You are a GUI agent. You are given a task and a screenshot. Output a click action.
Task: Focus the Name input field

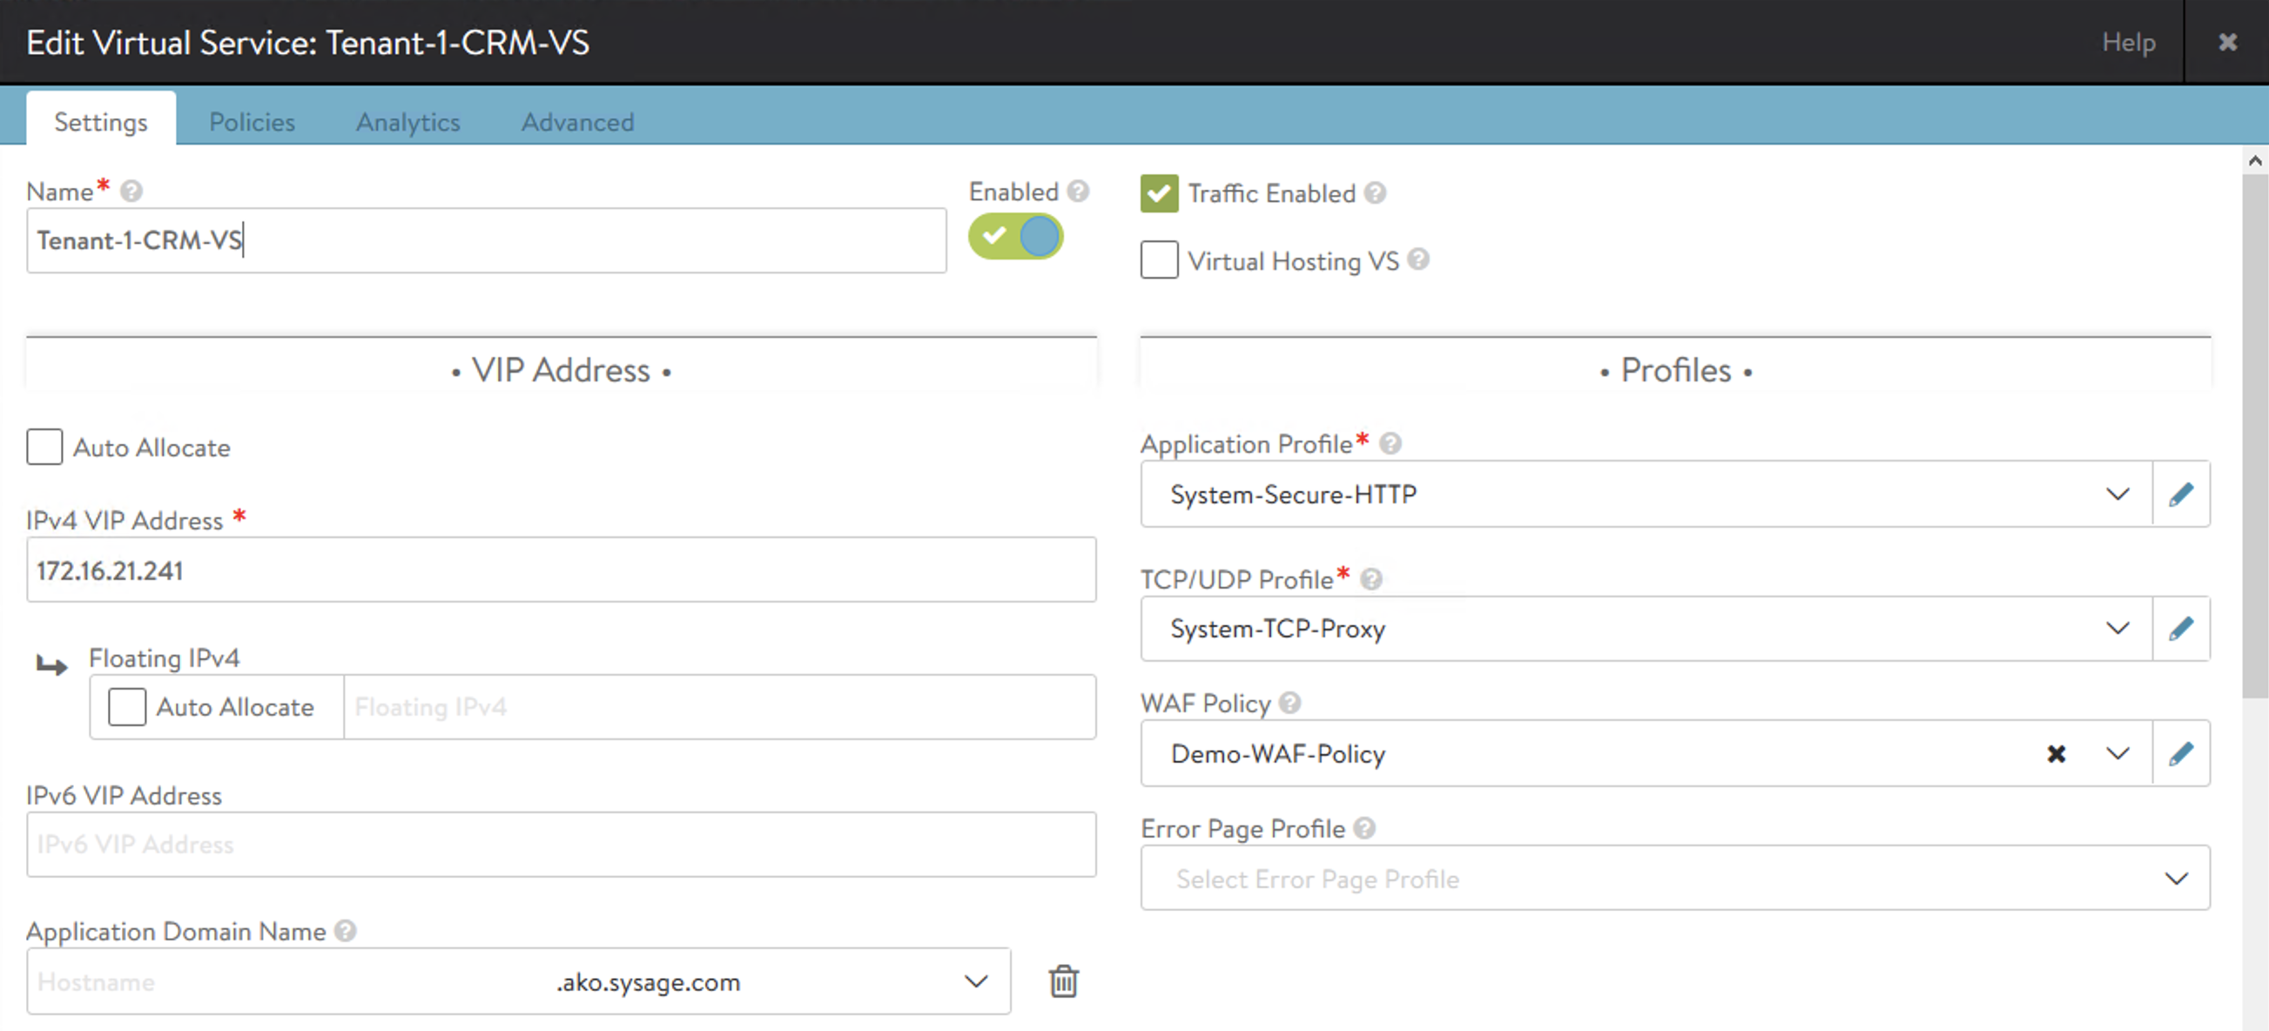point(486,240)
